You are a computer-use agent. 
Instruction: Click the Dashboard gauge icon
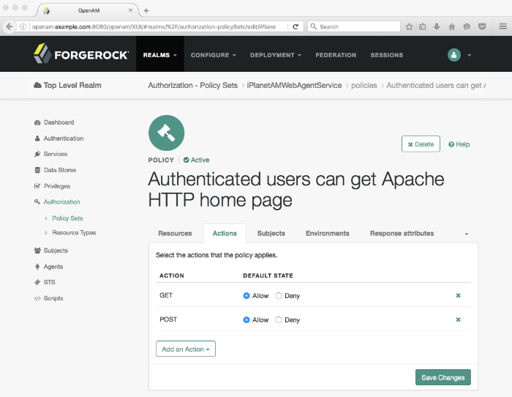click(x=37, y=122)
